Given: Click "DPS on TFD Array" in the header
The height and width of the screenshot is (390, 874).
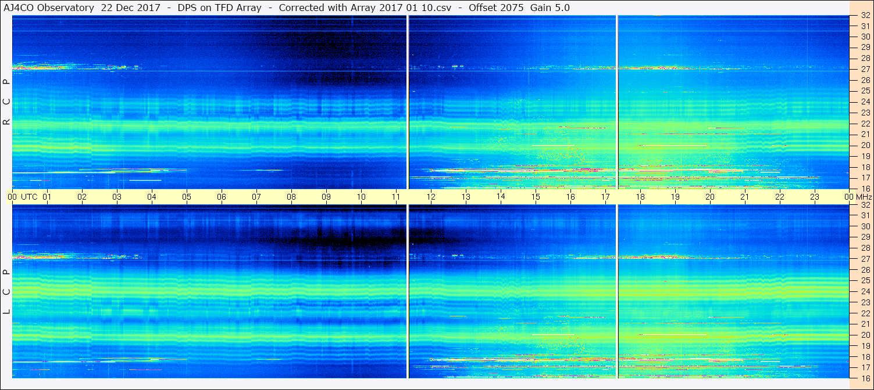Looking at the screenshot, I should coord(219,8).
